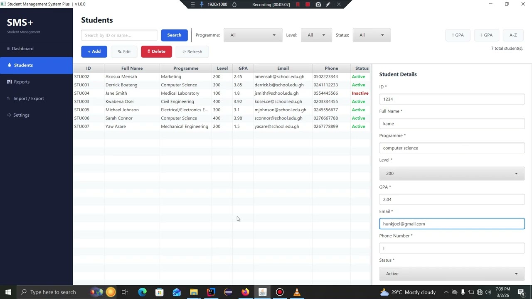This screenshot has width=532, height=299.
Task: Open the notification center icon
Action: coord(521,292)
